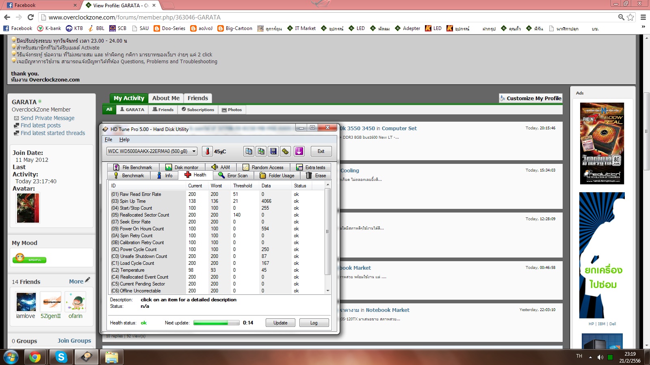Screen dimensions: 650x365
Task: Open the K-bank bookmark
Action: [x=49, y=28]
